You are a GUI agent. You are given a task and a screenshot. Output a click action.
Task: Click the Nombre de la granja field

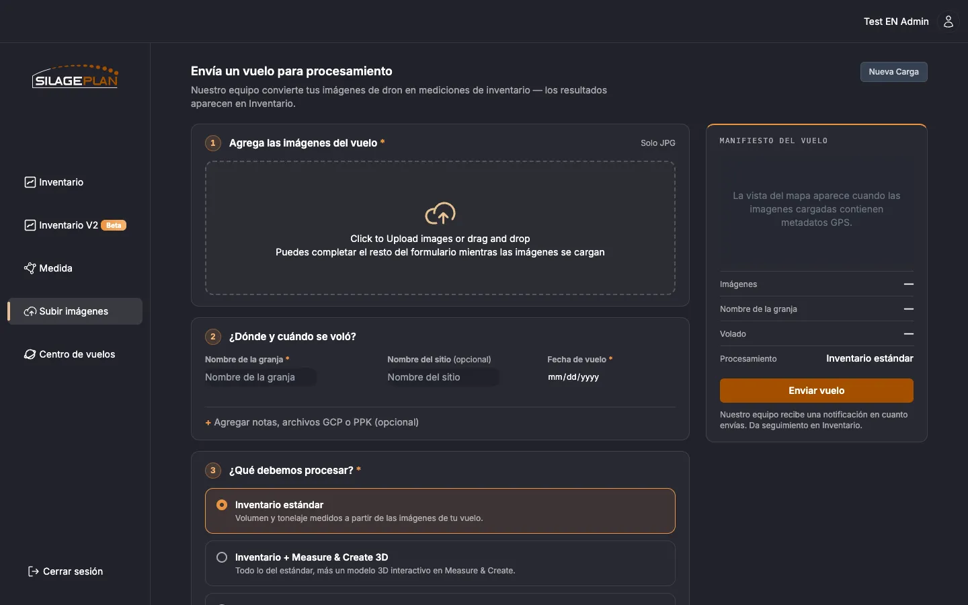[260, 377]
